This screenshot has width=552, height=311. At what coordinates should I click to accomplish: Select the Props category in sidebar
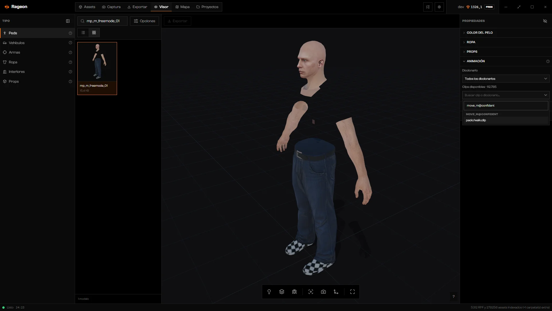pyautogui.click(x=37, y=81)
